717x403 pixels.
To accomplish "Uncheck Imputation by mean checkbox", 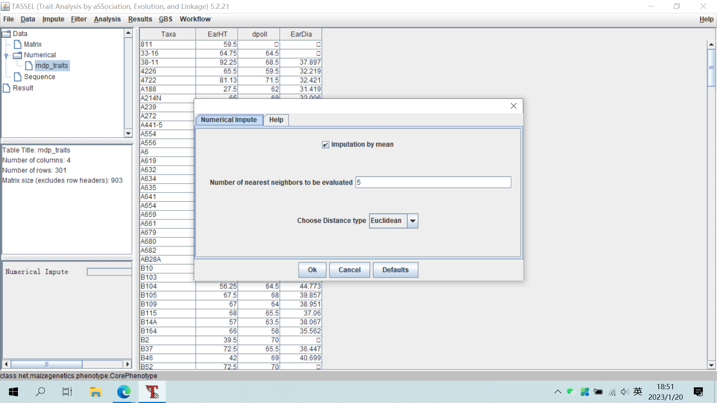I will click(x=325, y=145).
